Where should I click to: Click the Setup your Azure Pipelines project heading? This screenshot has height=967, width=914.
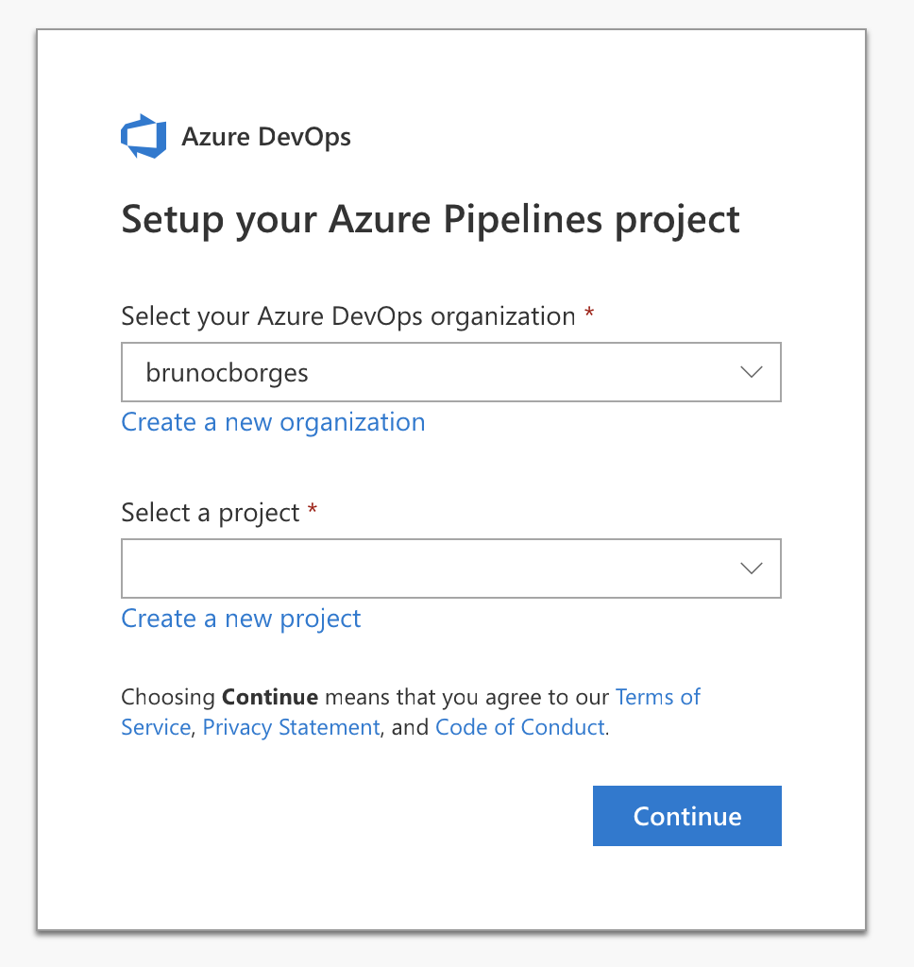[x=430, y=220]
